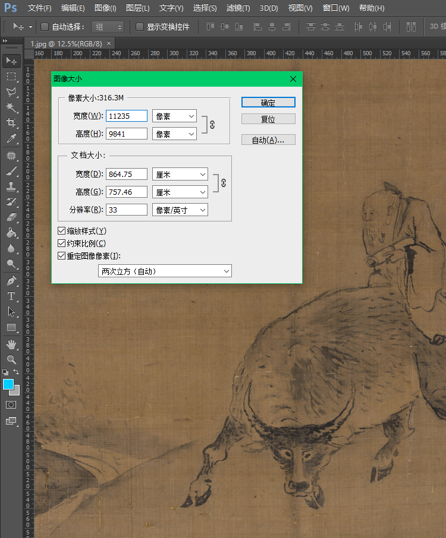Select the Rectangle shape tool
Screen dimensions: 446x538
tap(11, 327)
